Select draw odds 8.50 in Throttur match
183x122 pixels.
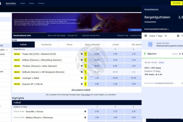click(115, 66)
